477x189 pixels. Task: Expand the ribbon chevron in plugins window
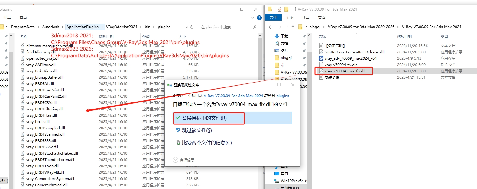253,18
